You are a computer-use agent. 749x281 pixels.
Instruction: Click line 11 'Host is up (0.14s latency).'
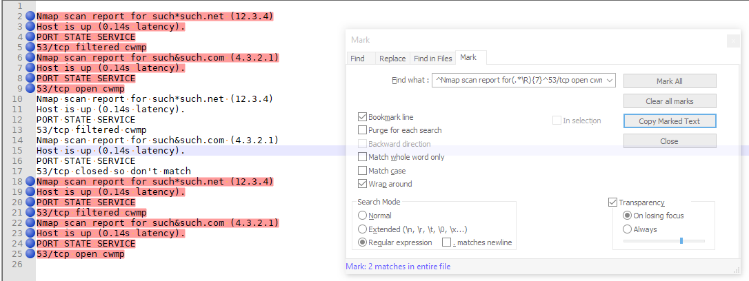tap(111, 110)
